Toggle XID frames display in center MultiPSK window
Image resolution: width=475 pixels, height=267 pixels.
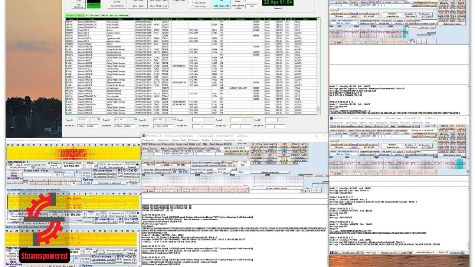(180, 172)
